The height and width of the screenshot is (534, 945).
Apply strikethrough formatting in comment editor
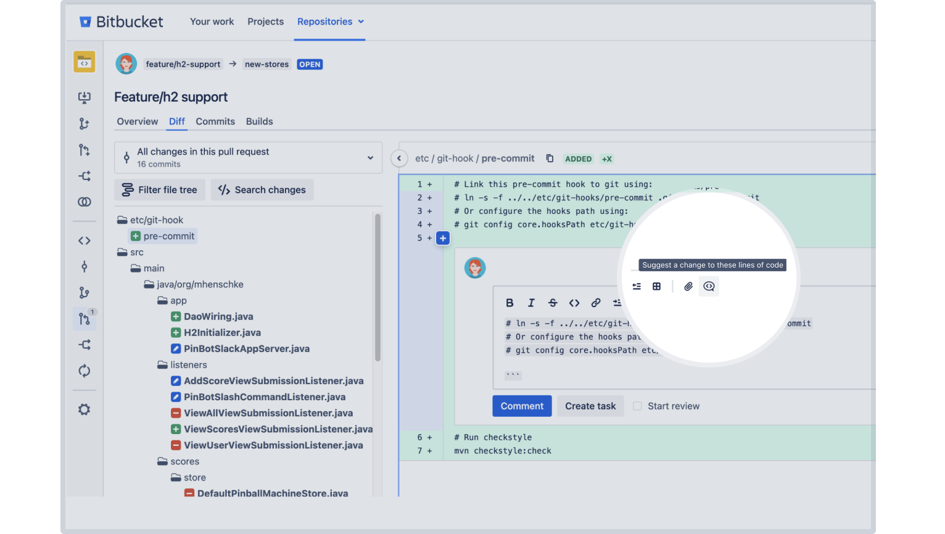(x=553, y=303)
